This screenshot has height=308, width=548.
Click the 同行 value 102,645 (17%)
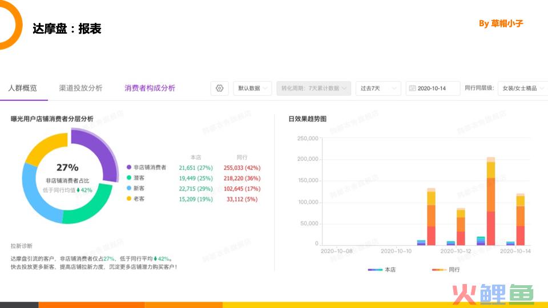pos(242,189)
